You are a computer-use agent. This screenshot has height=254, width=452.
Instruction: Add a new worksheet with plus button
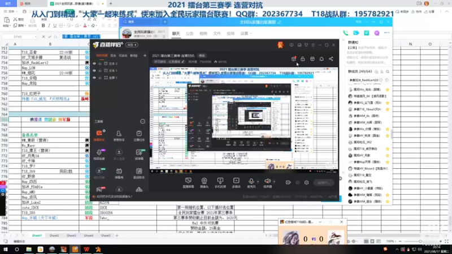tap(117, 235)
